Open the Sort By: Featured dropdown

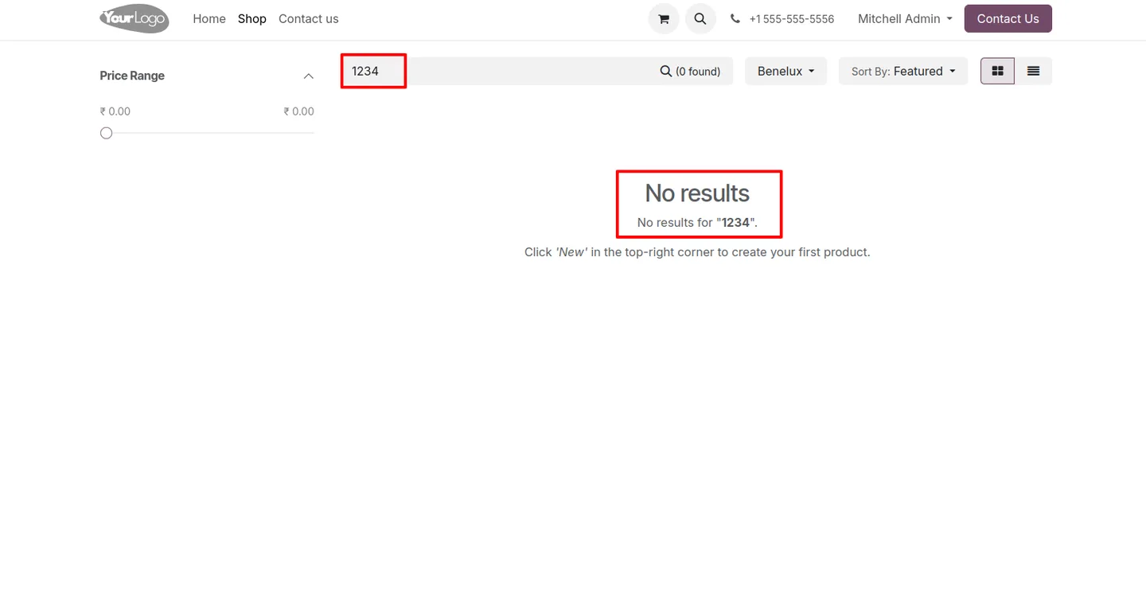(x=903, y=71)
